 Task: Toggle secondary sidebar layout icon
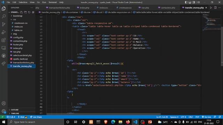194,2
